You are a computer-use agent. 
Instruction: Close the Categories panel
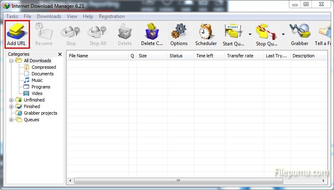pos(60,54)
